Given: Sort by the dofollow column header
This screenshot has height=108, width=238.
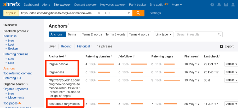Looking at the screenshot, I should [x=126, y=56].
